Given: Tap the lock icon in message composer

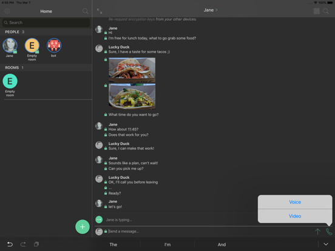Looking at the screenshot, I should point(106,231).
